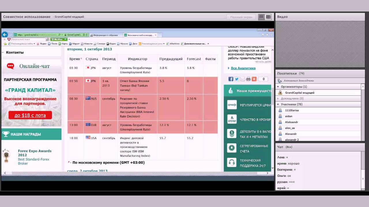Image resolution: width=369 pixels, height=207 pixels.
Task: Switch to the GrandCapital L... browser tab
Action: pyautogui.click(x=75, y=35)
